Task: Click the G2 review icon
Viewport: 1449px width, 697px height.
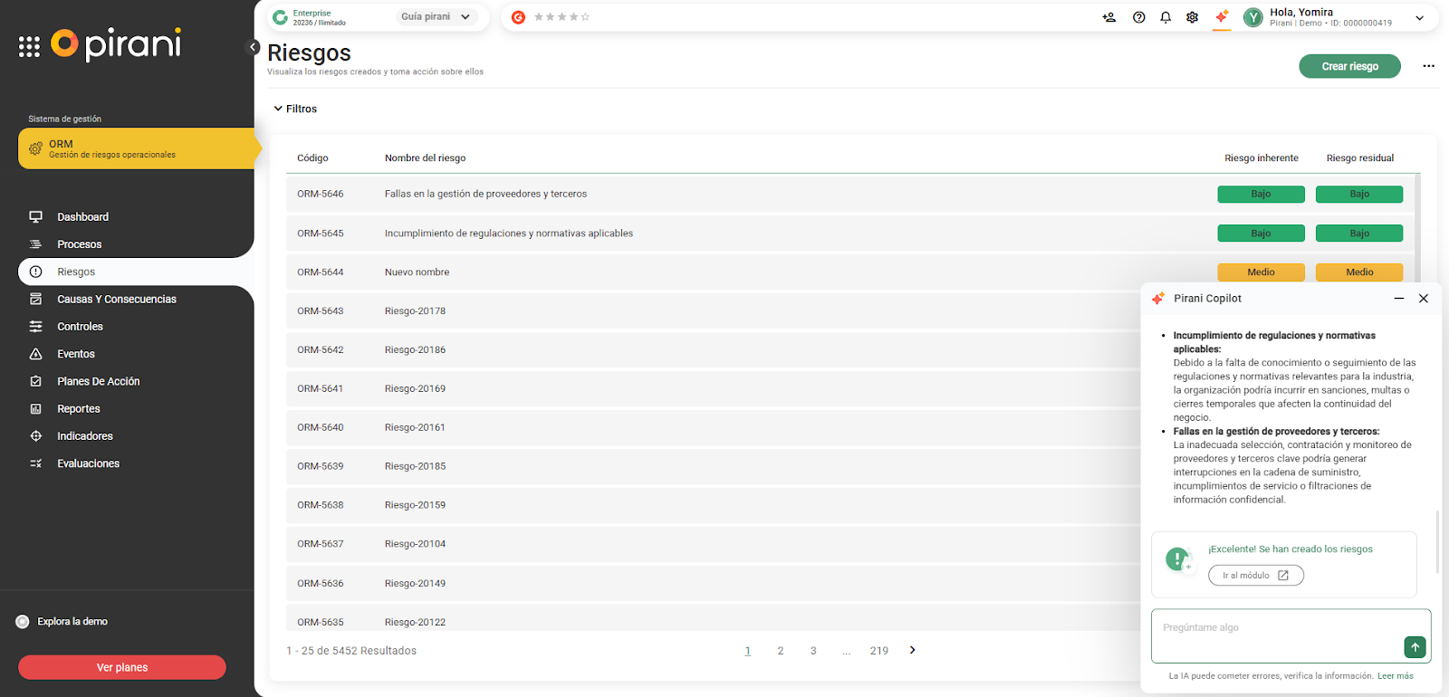Action: click(518, 17)
